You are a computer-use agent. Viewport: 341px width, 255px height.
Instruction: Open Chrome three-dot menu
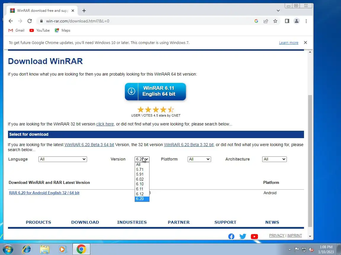(306, 21)
